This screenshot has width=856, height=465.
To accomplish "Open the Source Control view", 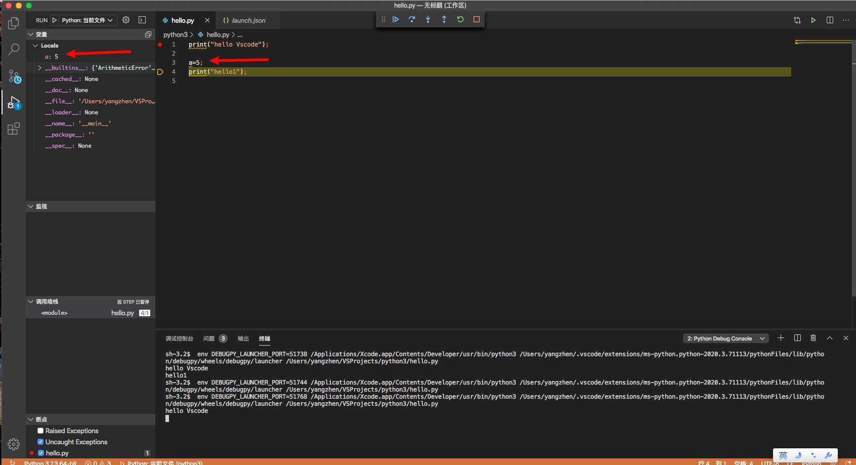I will pyautogui.click(x=14, y=76).
